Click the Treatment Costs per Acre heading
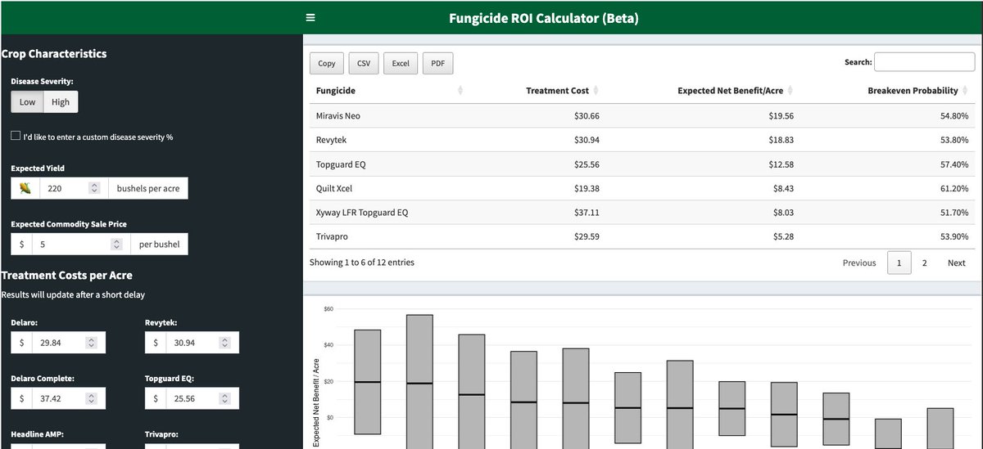The image size is (983, 449). [67, 276]
